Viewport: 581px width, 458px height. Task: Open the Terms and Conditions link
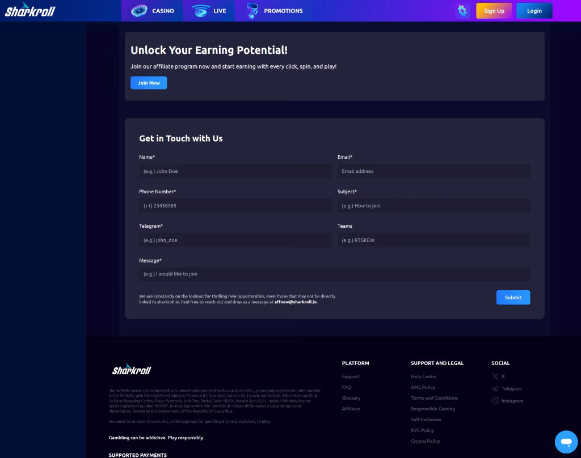[434, 398]
